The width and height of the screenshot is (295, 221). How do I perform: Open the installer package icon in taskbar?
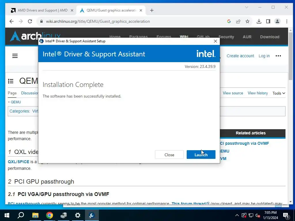(64, 215)
